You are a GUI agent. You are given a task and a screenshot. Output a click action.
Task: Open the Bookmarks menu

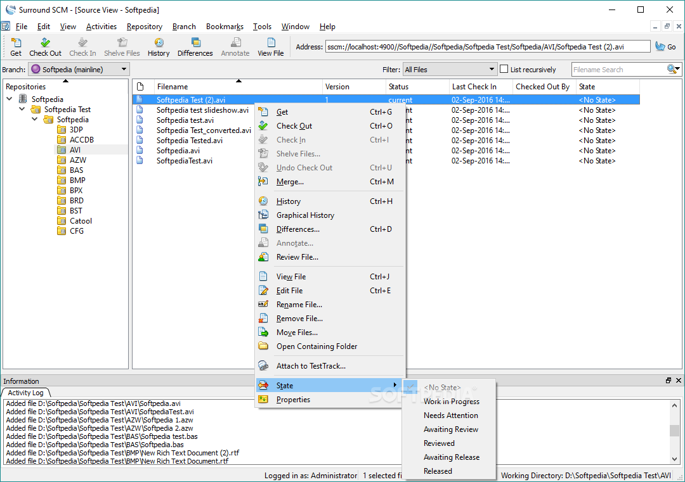tap(225, 27)
